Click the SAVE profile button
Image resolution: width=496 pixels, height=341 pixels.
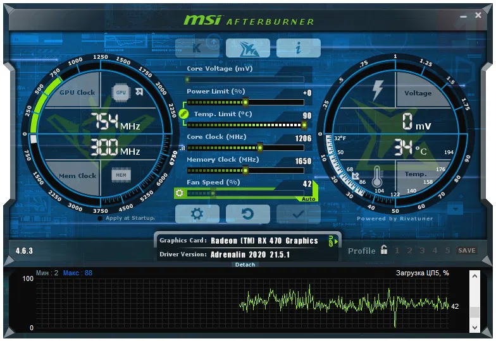point(467,251)
